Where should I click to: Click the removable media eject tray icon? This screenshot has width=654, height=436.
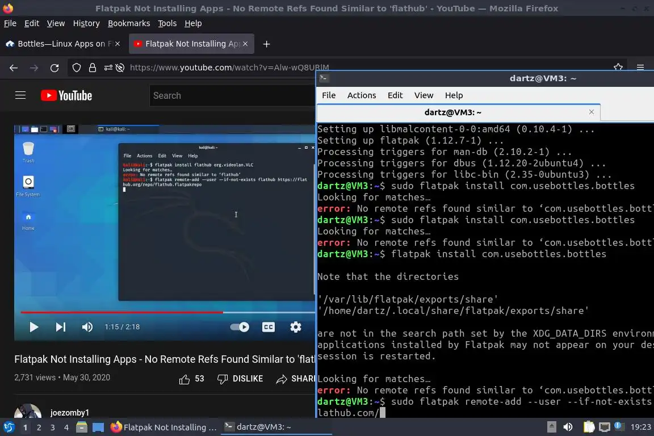point(551,427)
